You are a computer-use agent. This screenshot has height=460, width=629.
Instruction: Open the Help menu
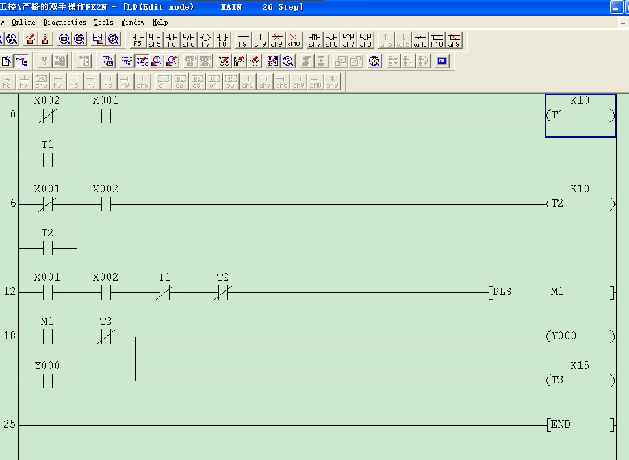[x=160, y=22]
